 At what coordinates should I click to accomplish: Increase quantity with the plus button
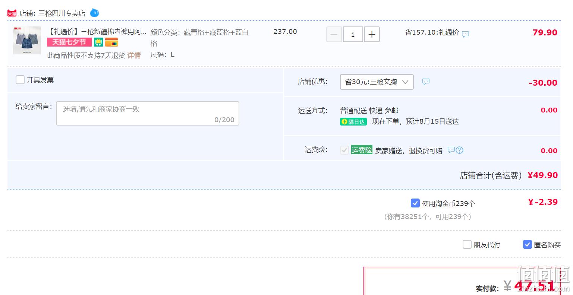372,35
